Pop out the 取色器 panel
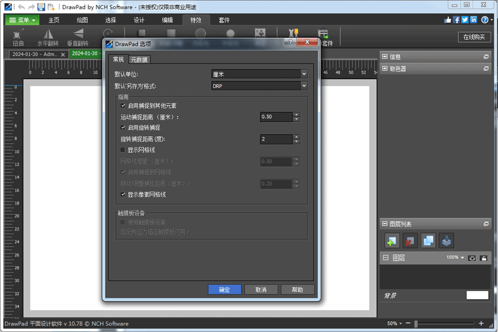Viewport: 498px width, 332px height. click(486, 69)
